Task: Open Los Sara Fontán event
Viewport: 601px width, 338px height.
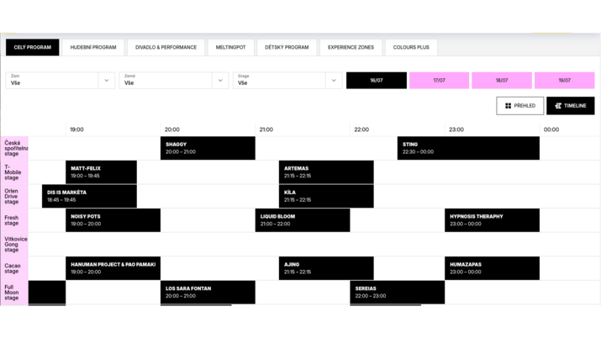Action: (208, 293)
